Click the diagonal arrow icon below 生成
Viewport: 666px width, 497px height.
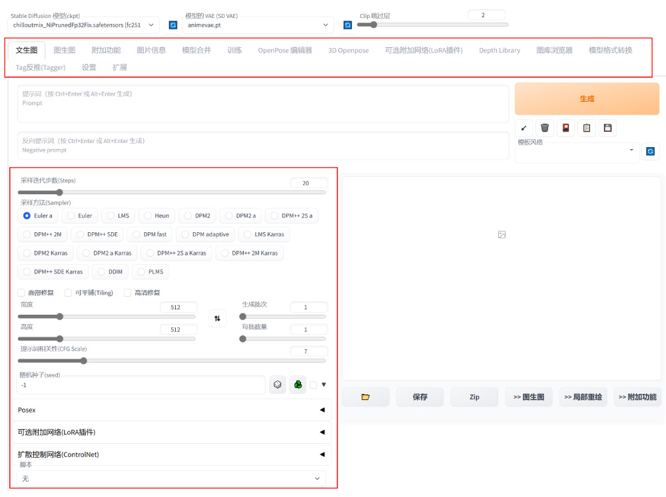click(524, 128)
